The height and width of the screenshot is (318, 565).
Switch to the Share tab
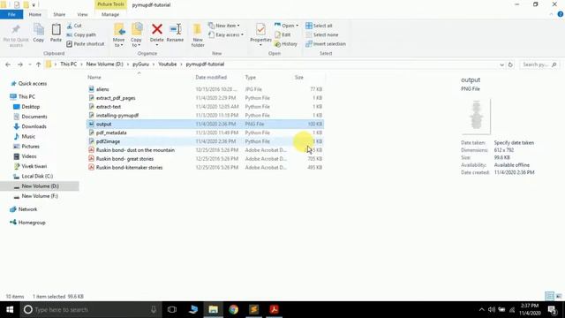point(59,14)
